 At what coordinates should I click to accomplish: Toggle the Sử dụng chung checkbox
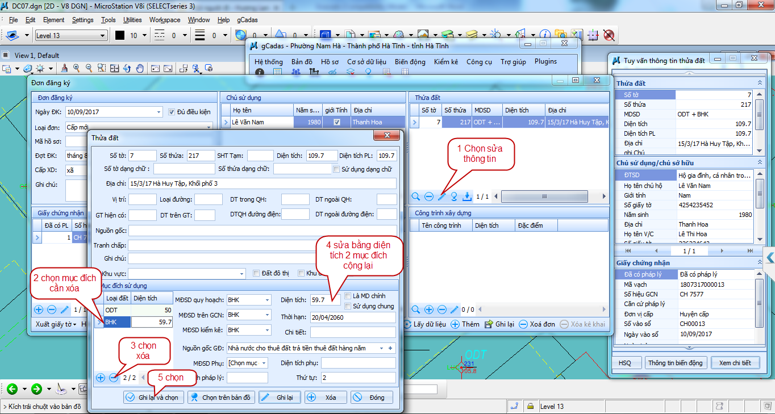[x=348, y=306]
